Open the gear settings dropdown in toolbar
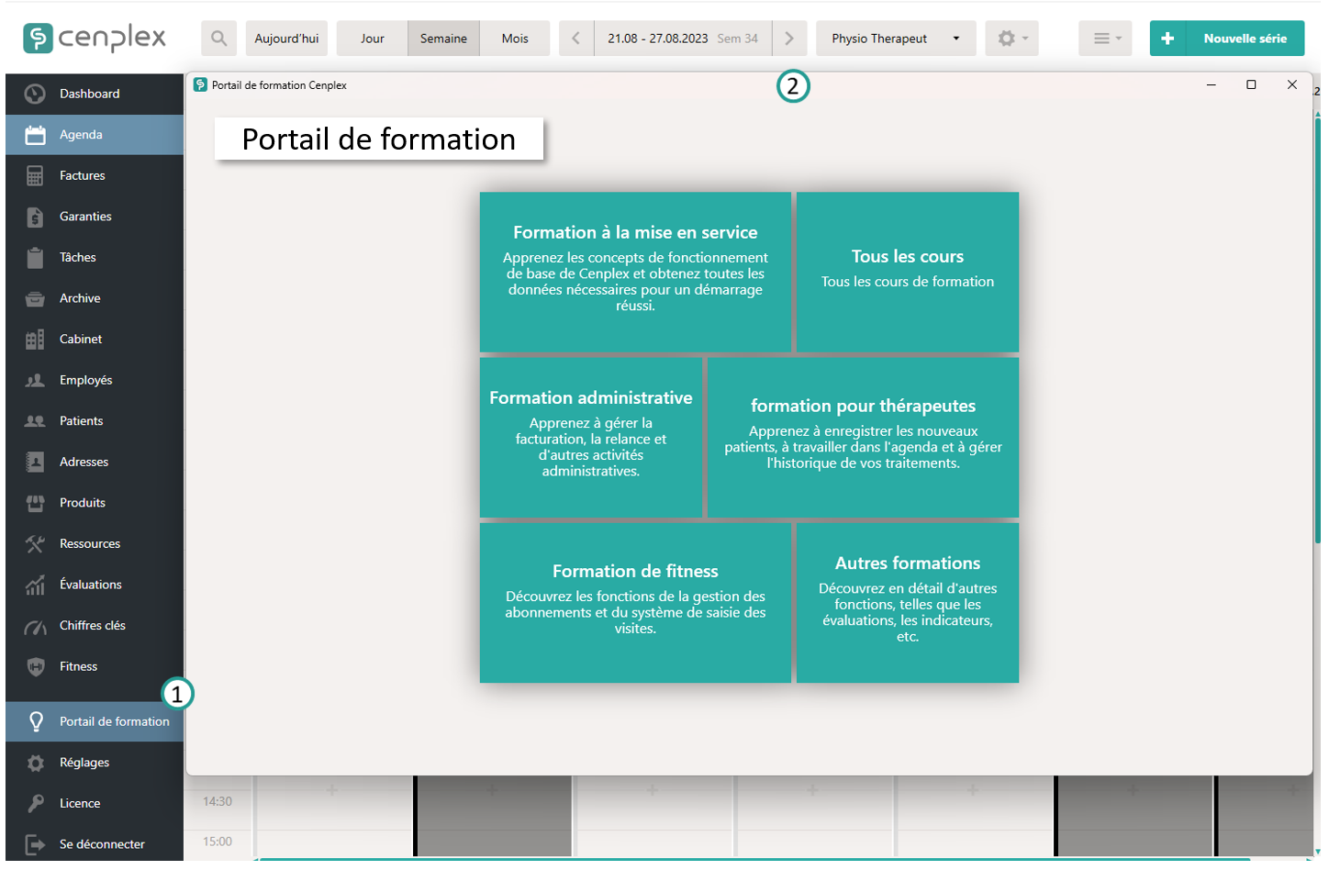1329x870 pixels. pyautogui.click(x=1011, y=39)
